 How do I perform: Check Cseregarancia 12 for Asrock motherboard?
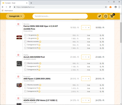tap(25, 66)
